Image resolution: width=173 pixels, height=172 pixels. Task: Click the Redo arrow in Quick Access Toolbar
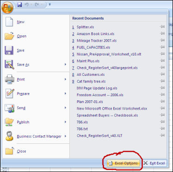tap(37, 5)
